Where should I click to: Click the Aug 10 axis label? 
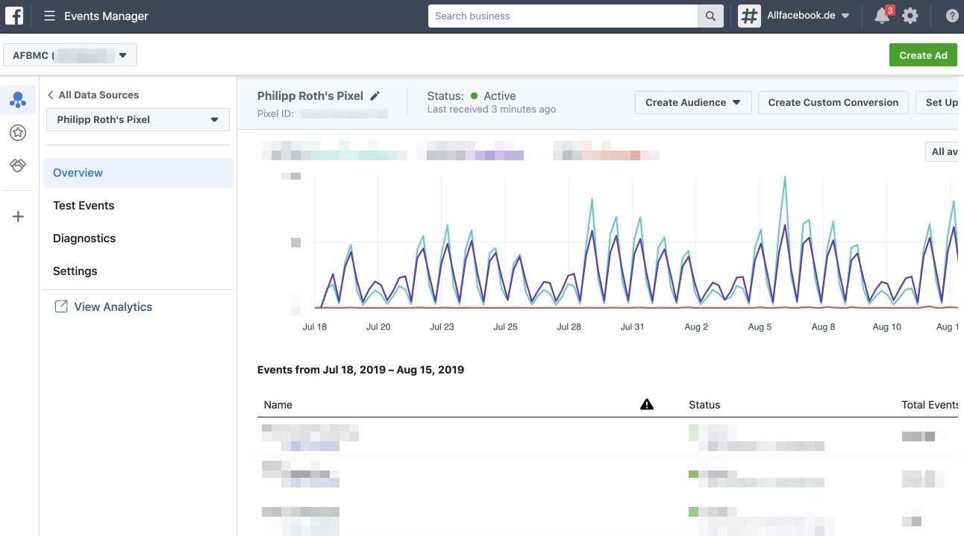click(887, 327)
